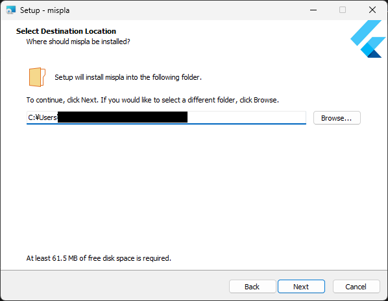Click the 'To continue, click Next' instruction text
The image size is (388, 301).
(x=152, y=100)
